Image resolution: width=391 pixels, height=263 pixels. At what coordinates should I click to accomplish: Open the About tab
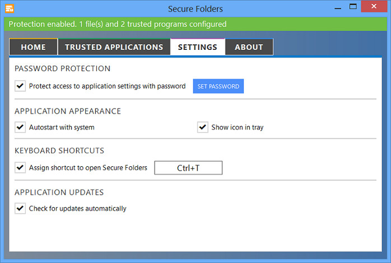[249, 47]
